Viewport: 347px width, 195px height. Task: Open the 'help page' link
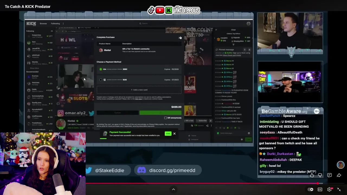[x=139, y=99]
